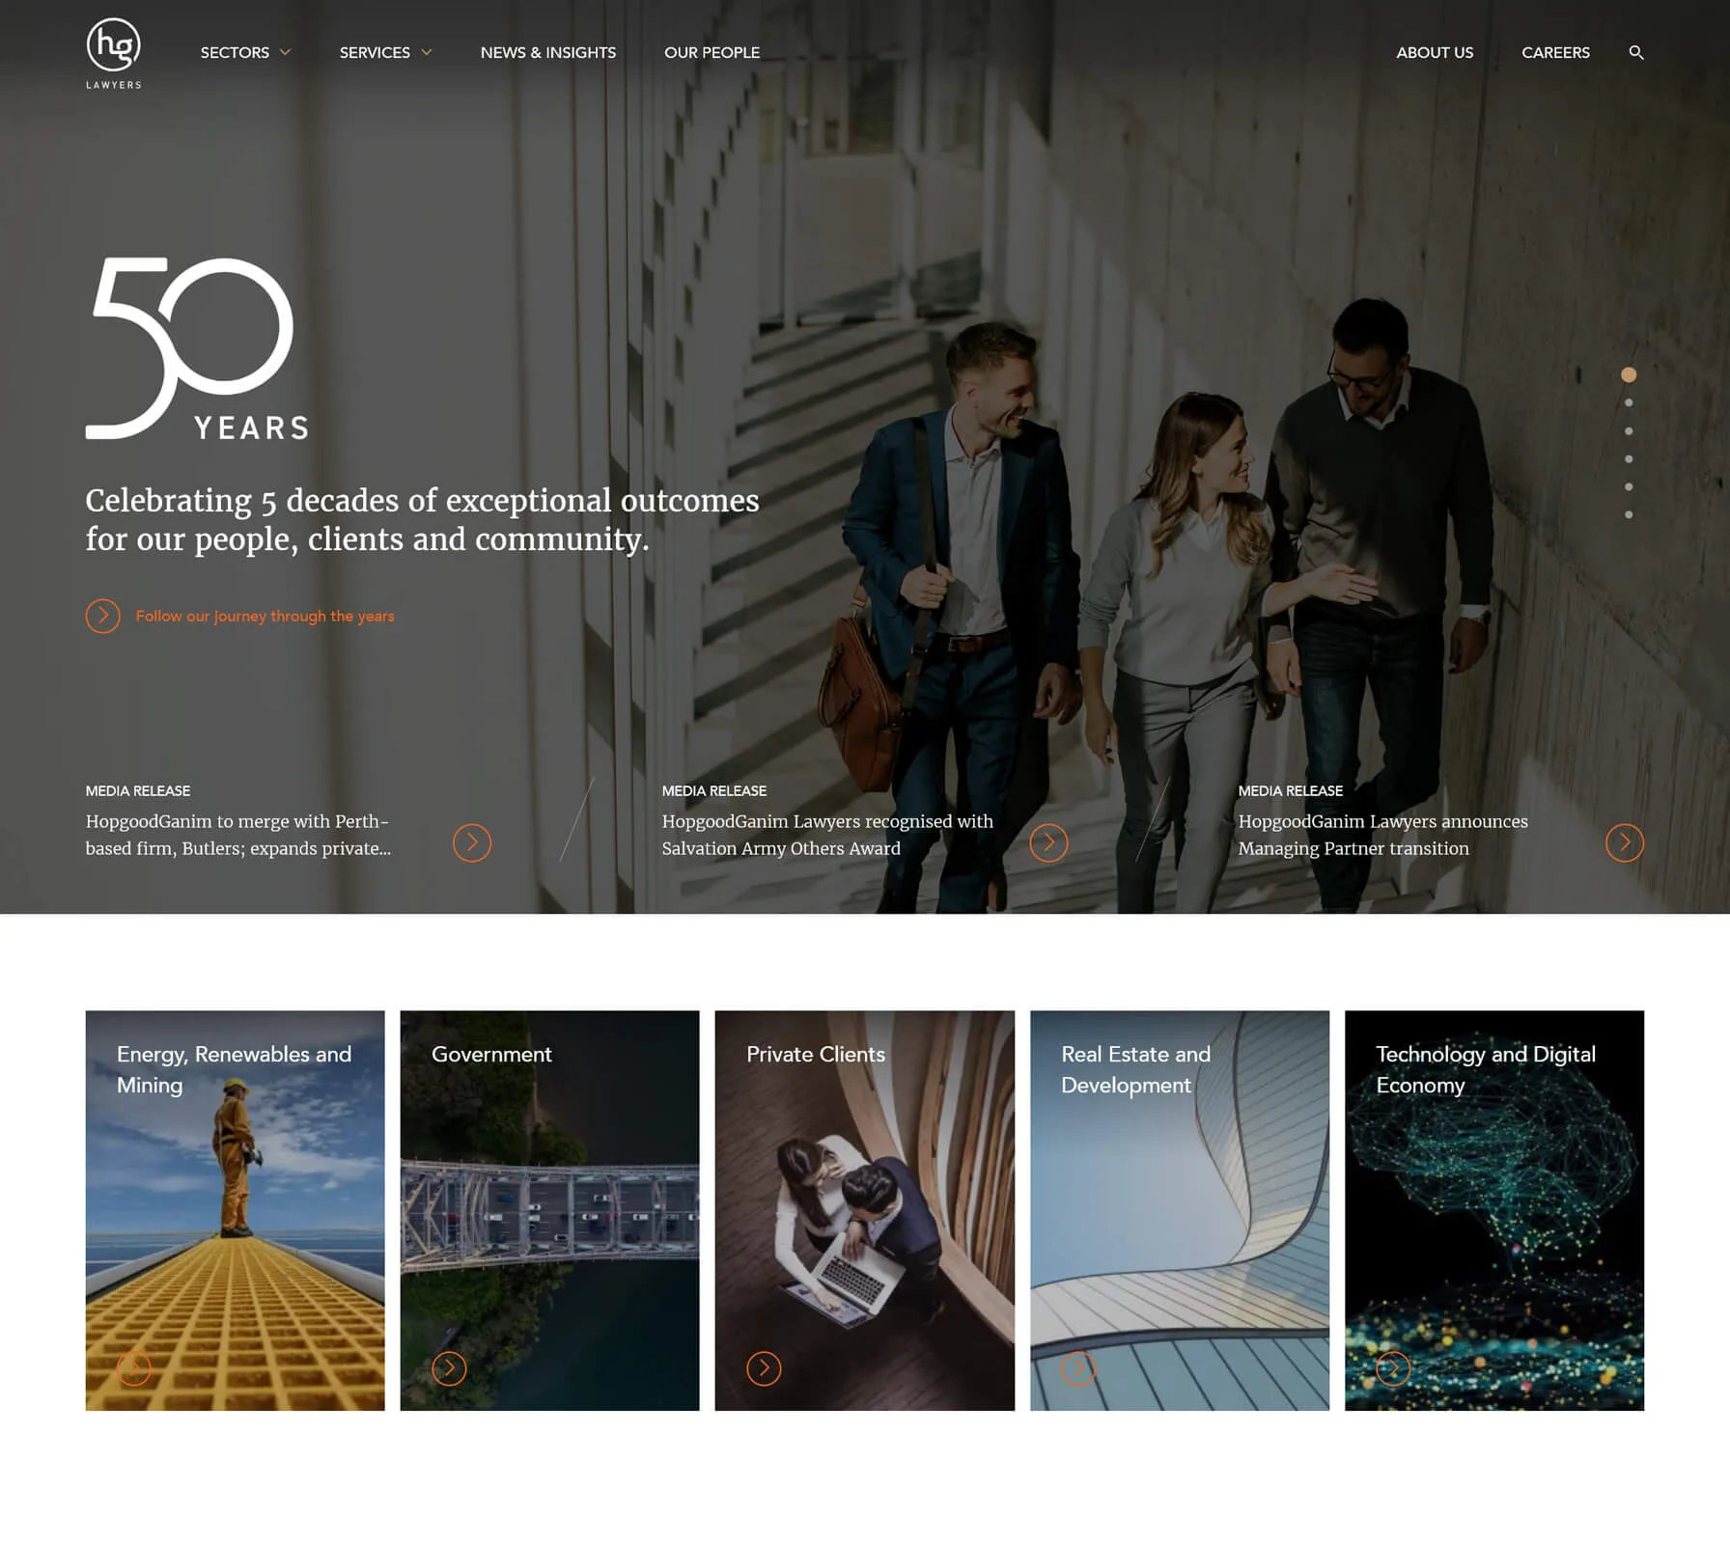This screenshot has width=1730, height=1544.
Task: Click arrow icon beside Managing Partner transition release
Action: (x=1625, y=842)
